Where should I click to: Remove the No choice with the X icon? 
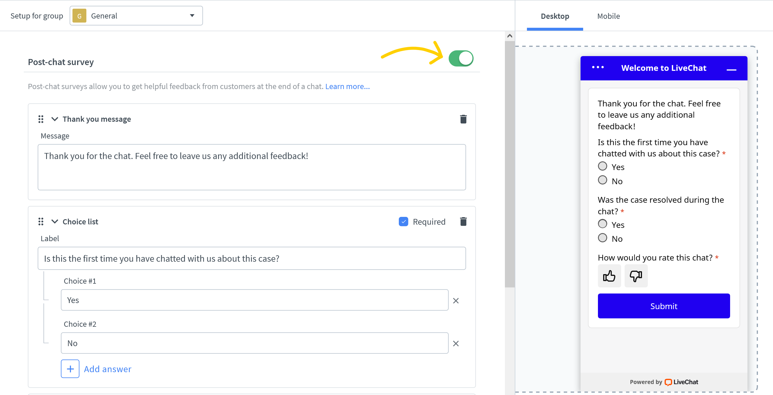(x=456, y=344)
